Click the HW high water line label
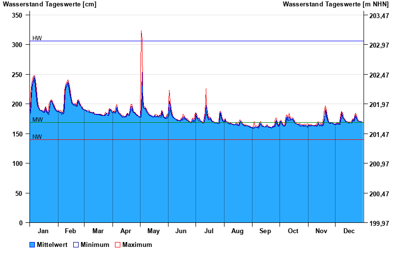 click(37, 38)
